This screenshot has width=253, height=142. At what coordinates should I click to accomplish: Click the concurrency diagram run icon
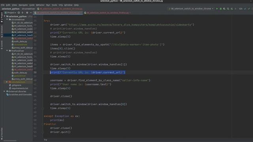tap(232, 9)
